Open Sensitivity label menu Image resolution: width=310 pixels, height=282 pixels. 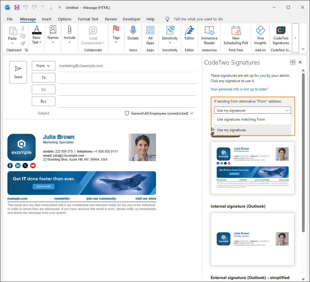170,35
